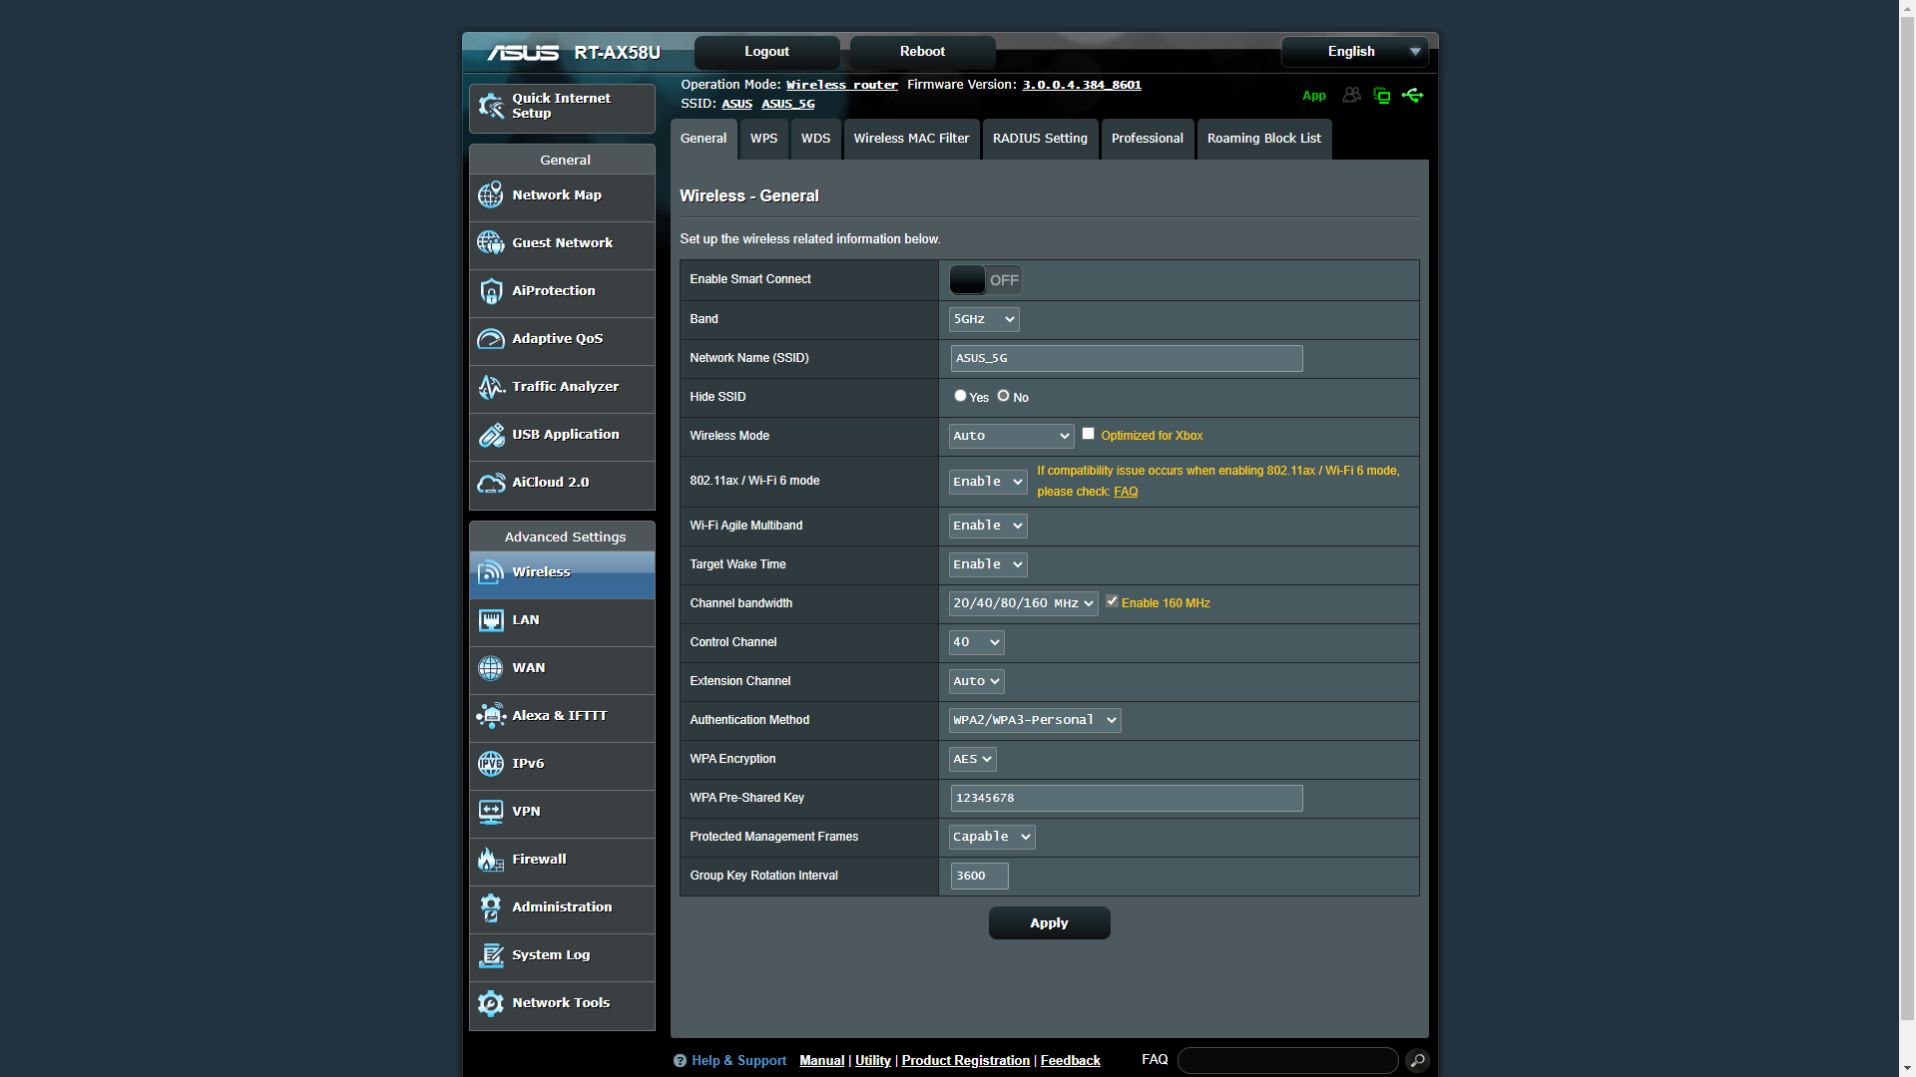Screen dimensions: 1916x1077
Task: Click the WPA Pre-Shared Key field
Action: coord(1126,798)
